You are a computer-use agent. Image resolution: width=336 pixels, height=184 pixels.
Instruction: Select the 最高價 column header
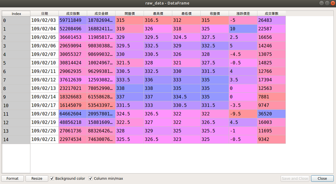pyautogui.click(x=158, y=14)
